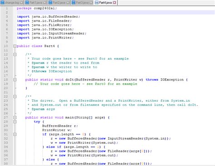Click '// Your code goes here' comment on line 19

(x=85, y=84)
